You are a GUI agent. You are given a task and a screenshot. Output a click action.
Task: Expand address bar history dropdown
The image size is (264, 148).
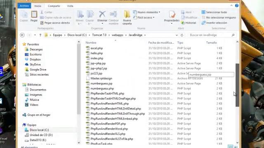click(x=177, y=35)
